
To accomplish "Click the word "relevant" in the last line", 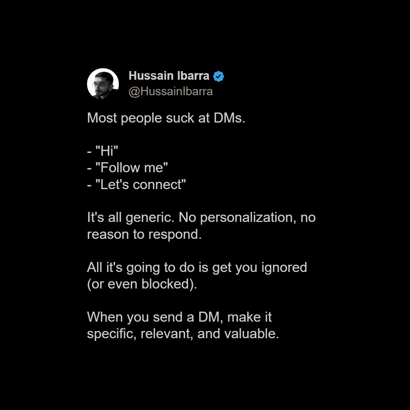I will [x=167, y=334].
